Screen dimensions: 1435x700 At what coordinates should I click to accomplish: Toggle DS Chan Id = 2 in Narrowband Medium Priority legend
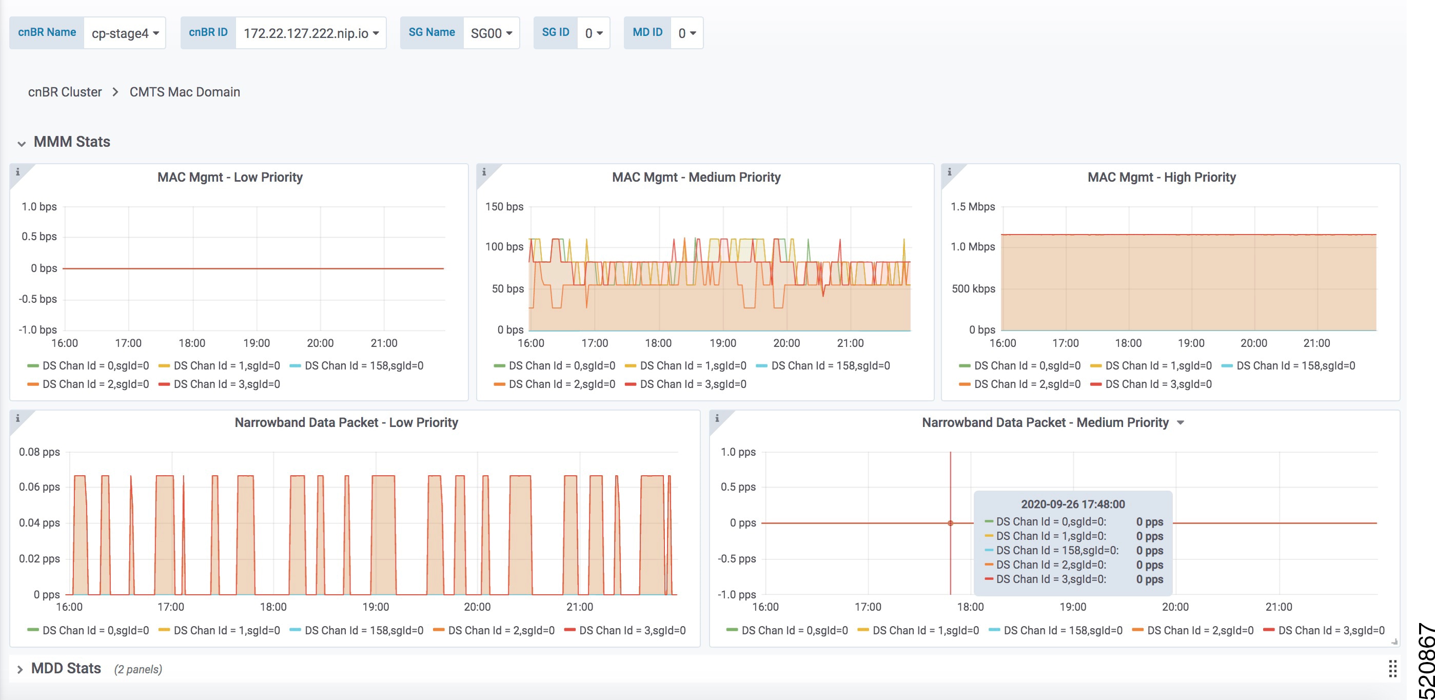click(x=1201, y=630)
